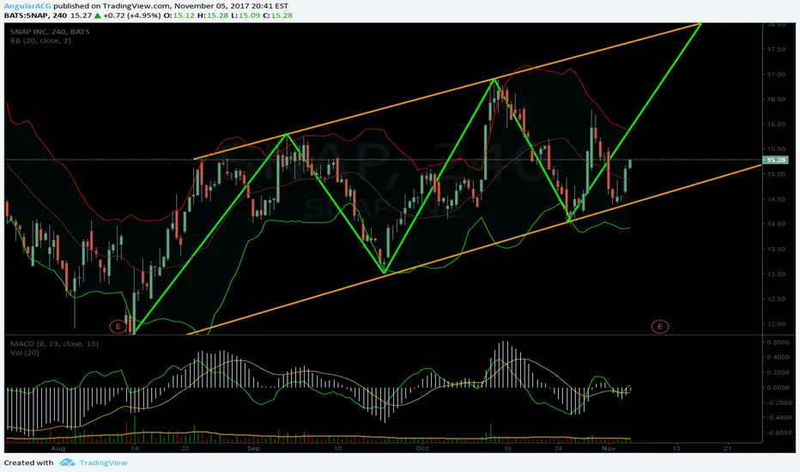Click the 17.50 price axis label

tap(777, 50)
